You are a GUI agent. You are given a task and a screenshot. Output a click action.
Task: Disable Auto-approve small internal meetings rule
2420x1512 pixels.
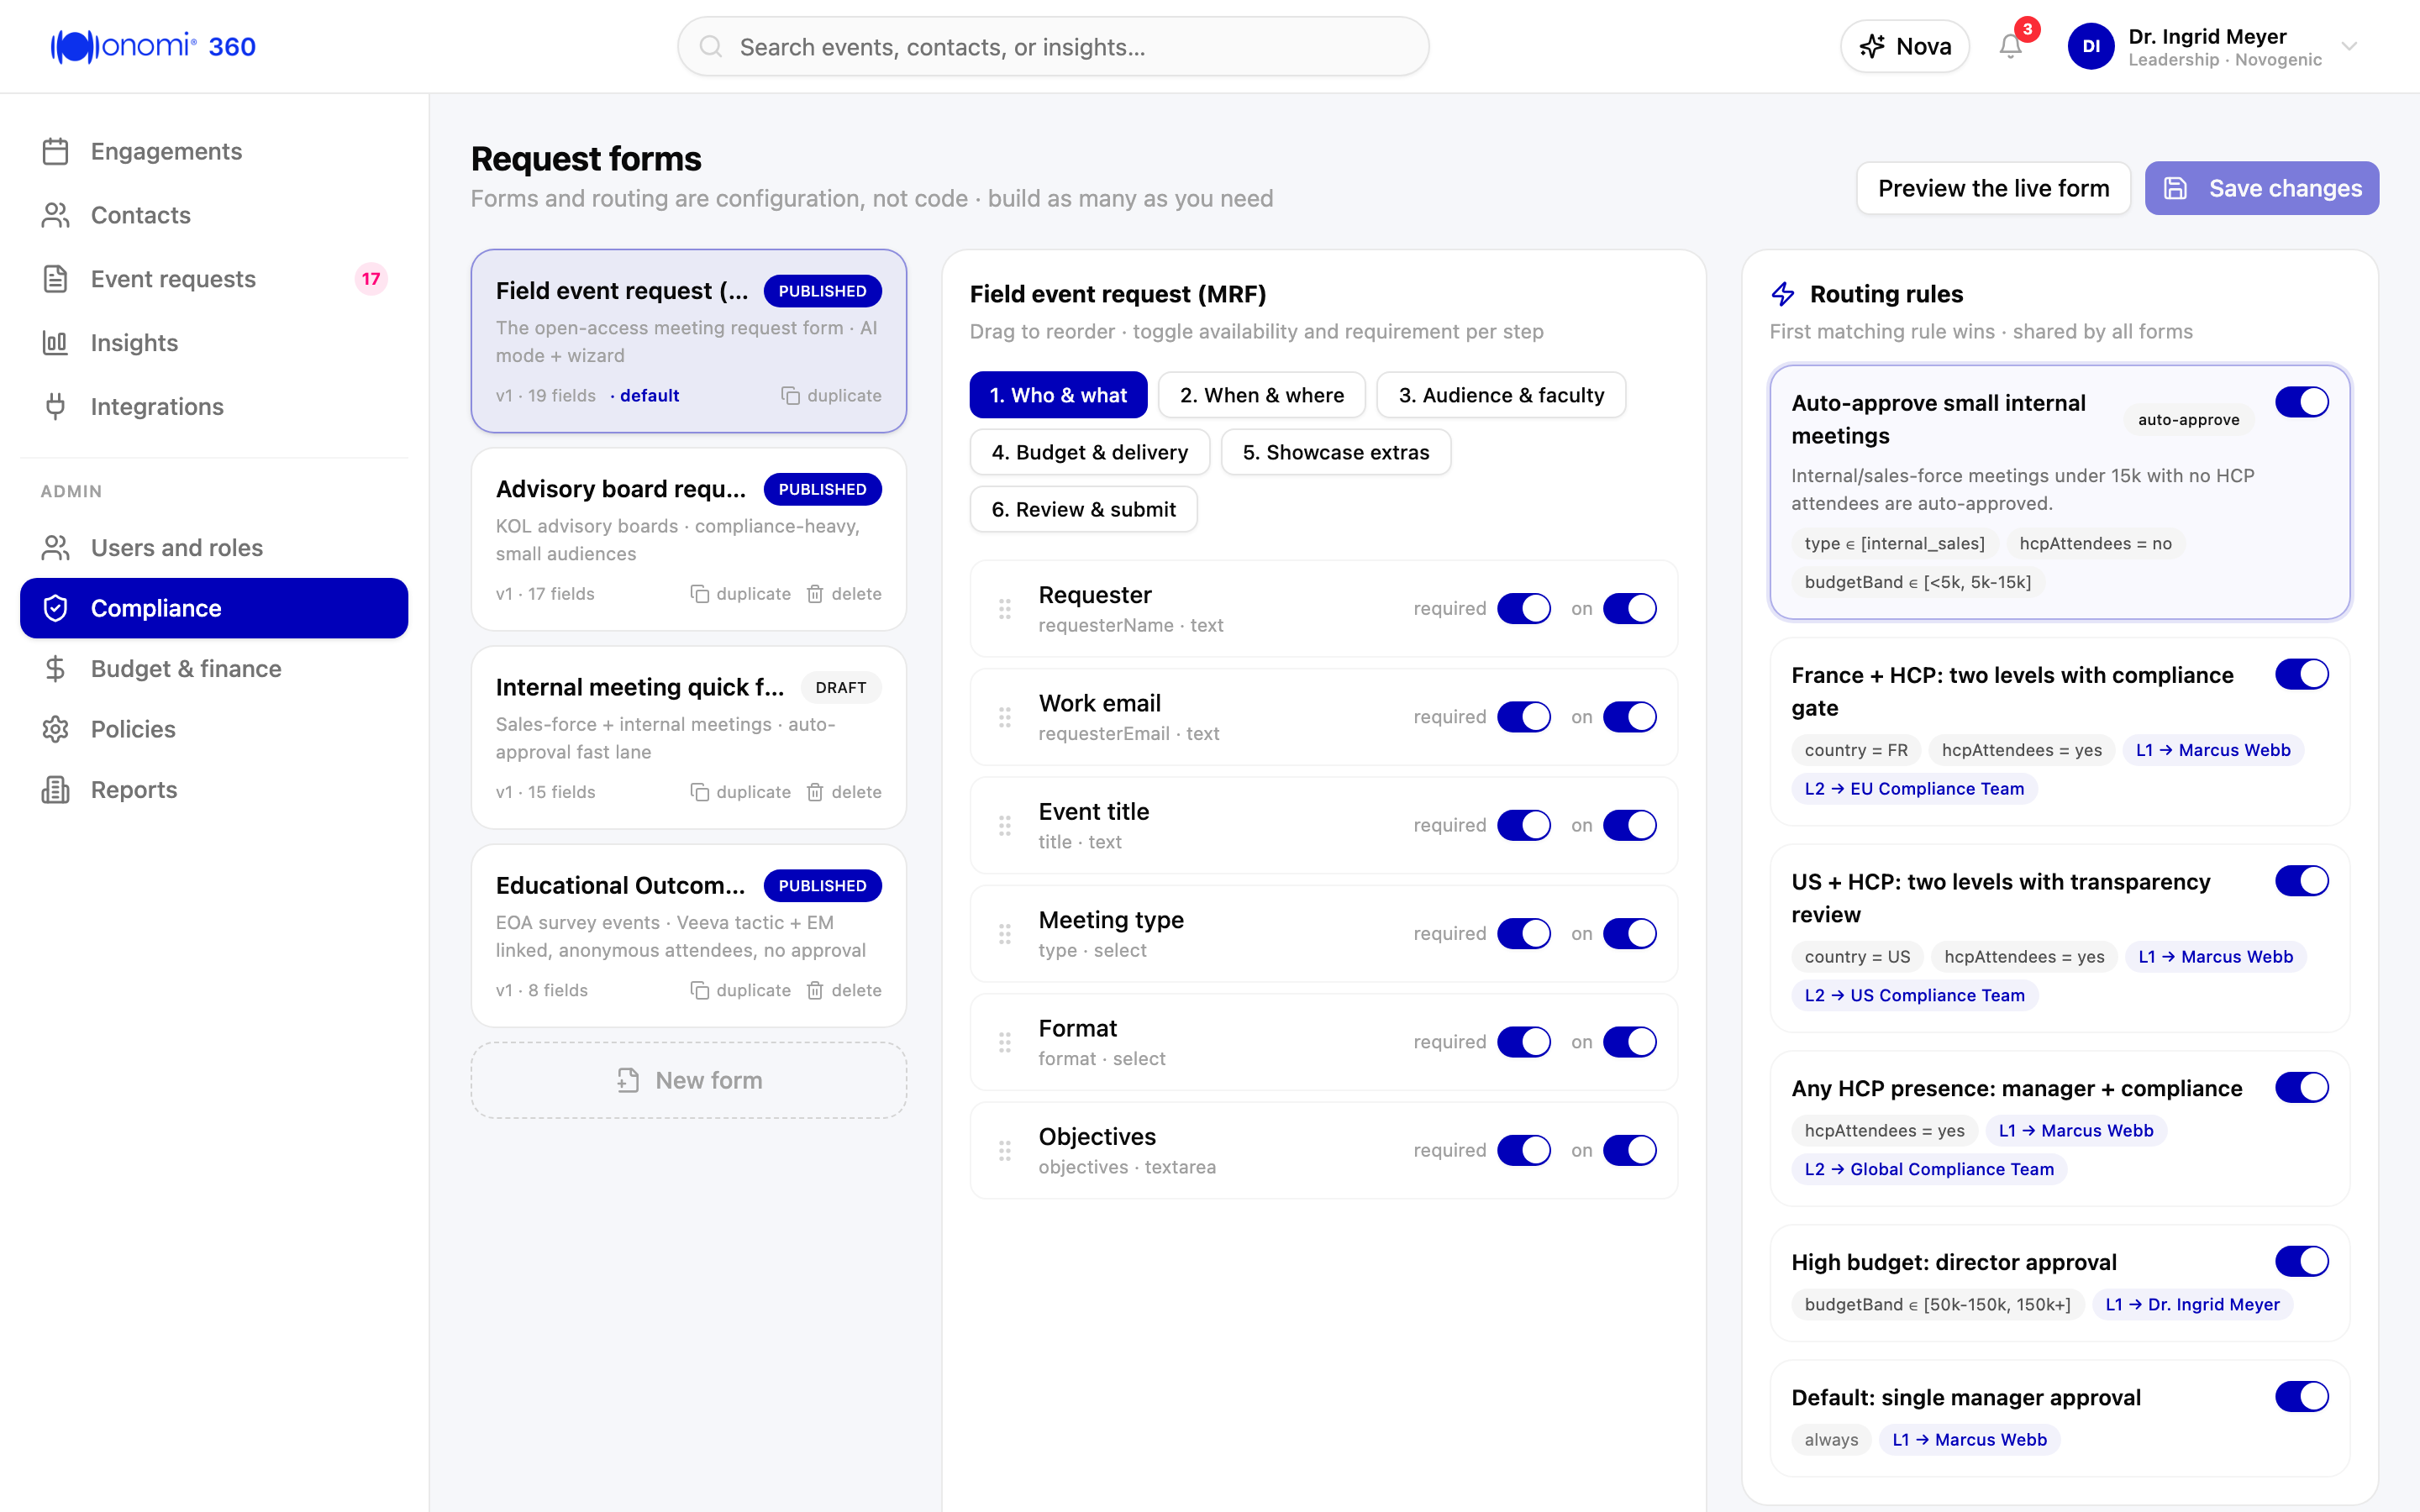tap(2302, 402)
